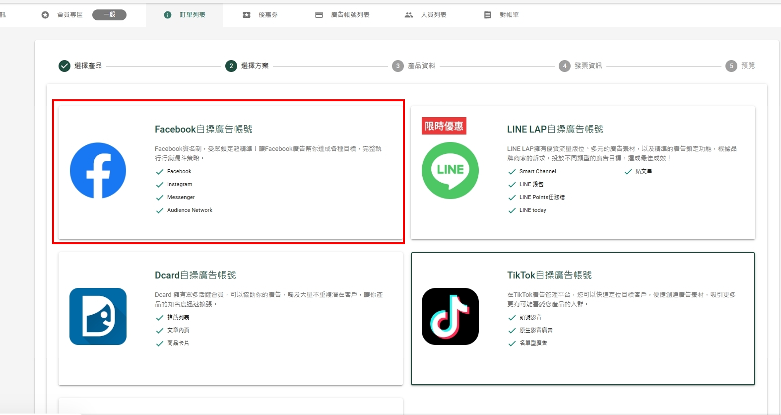Click the TikTok logo icon
Viewport: 781px width, 415px height.
pos(450,316)
